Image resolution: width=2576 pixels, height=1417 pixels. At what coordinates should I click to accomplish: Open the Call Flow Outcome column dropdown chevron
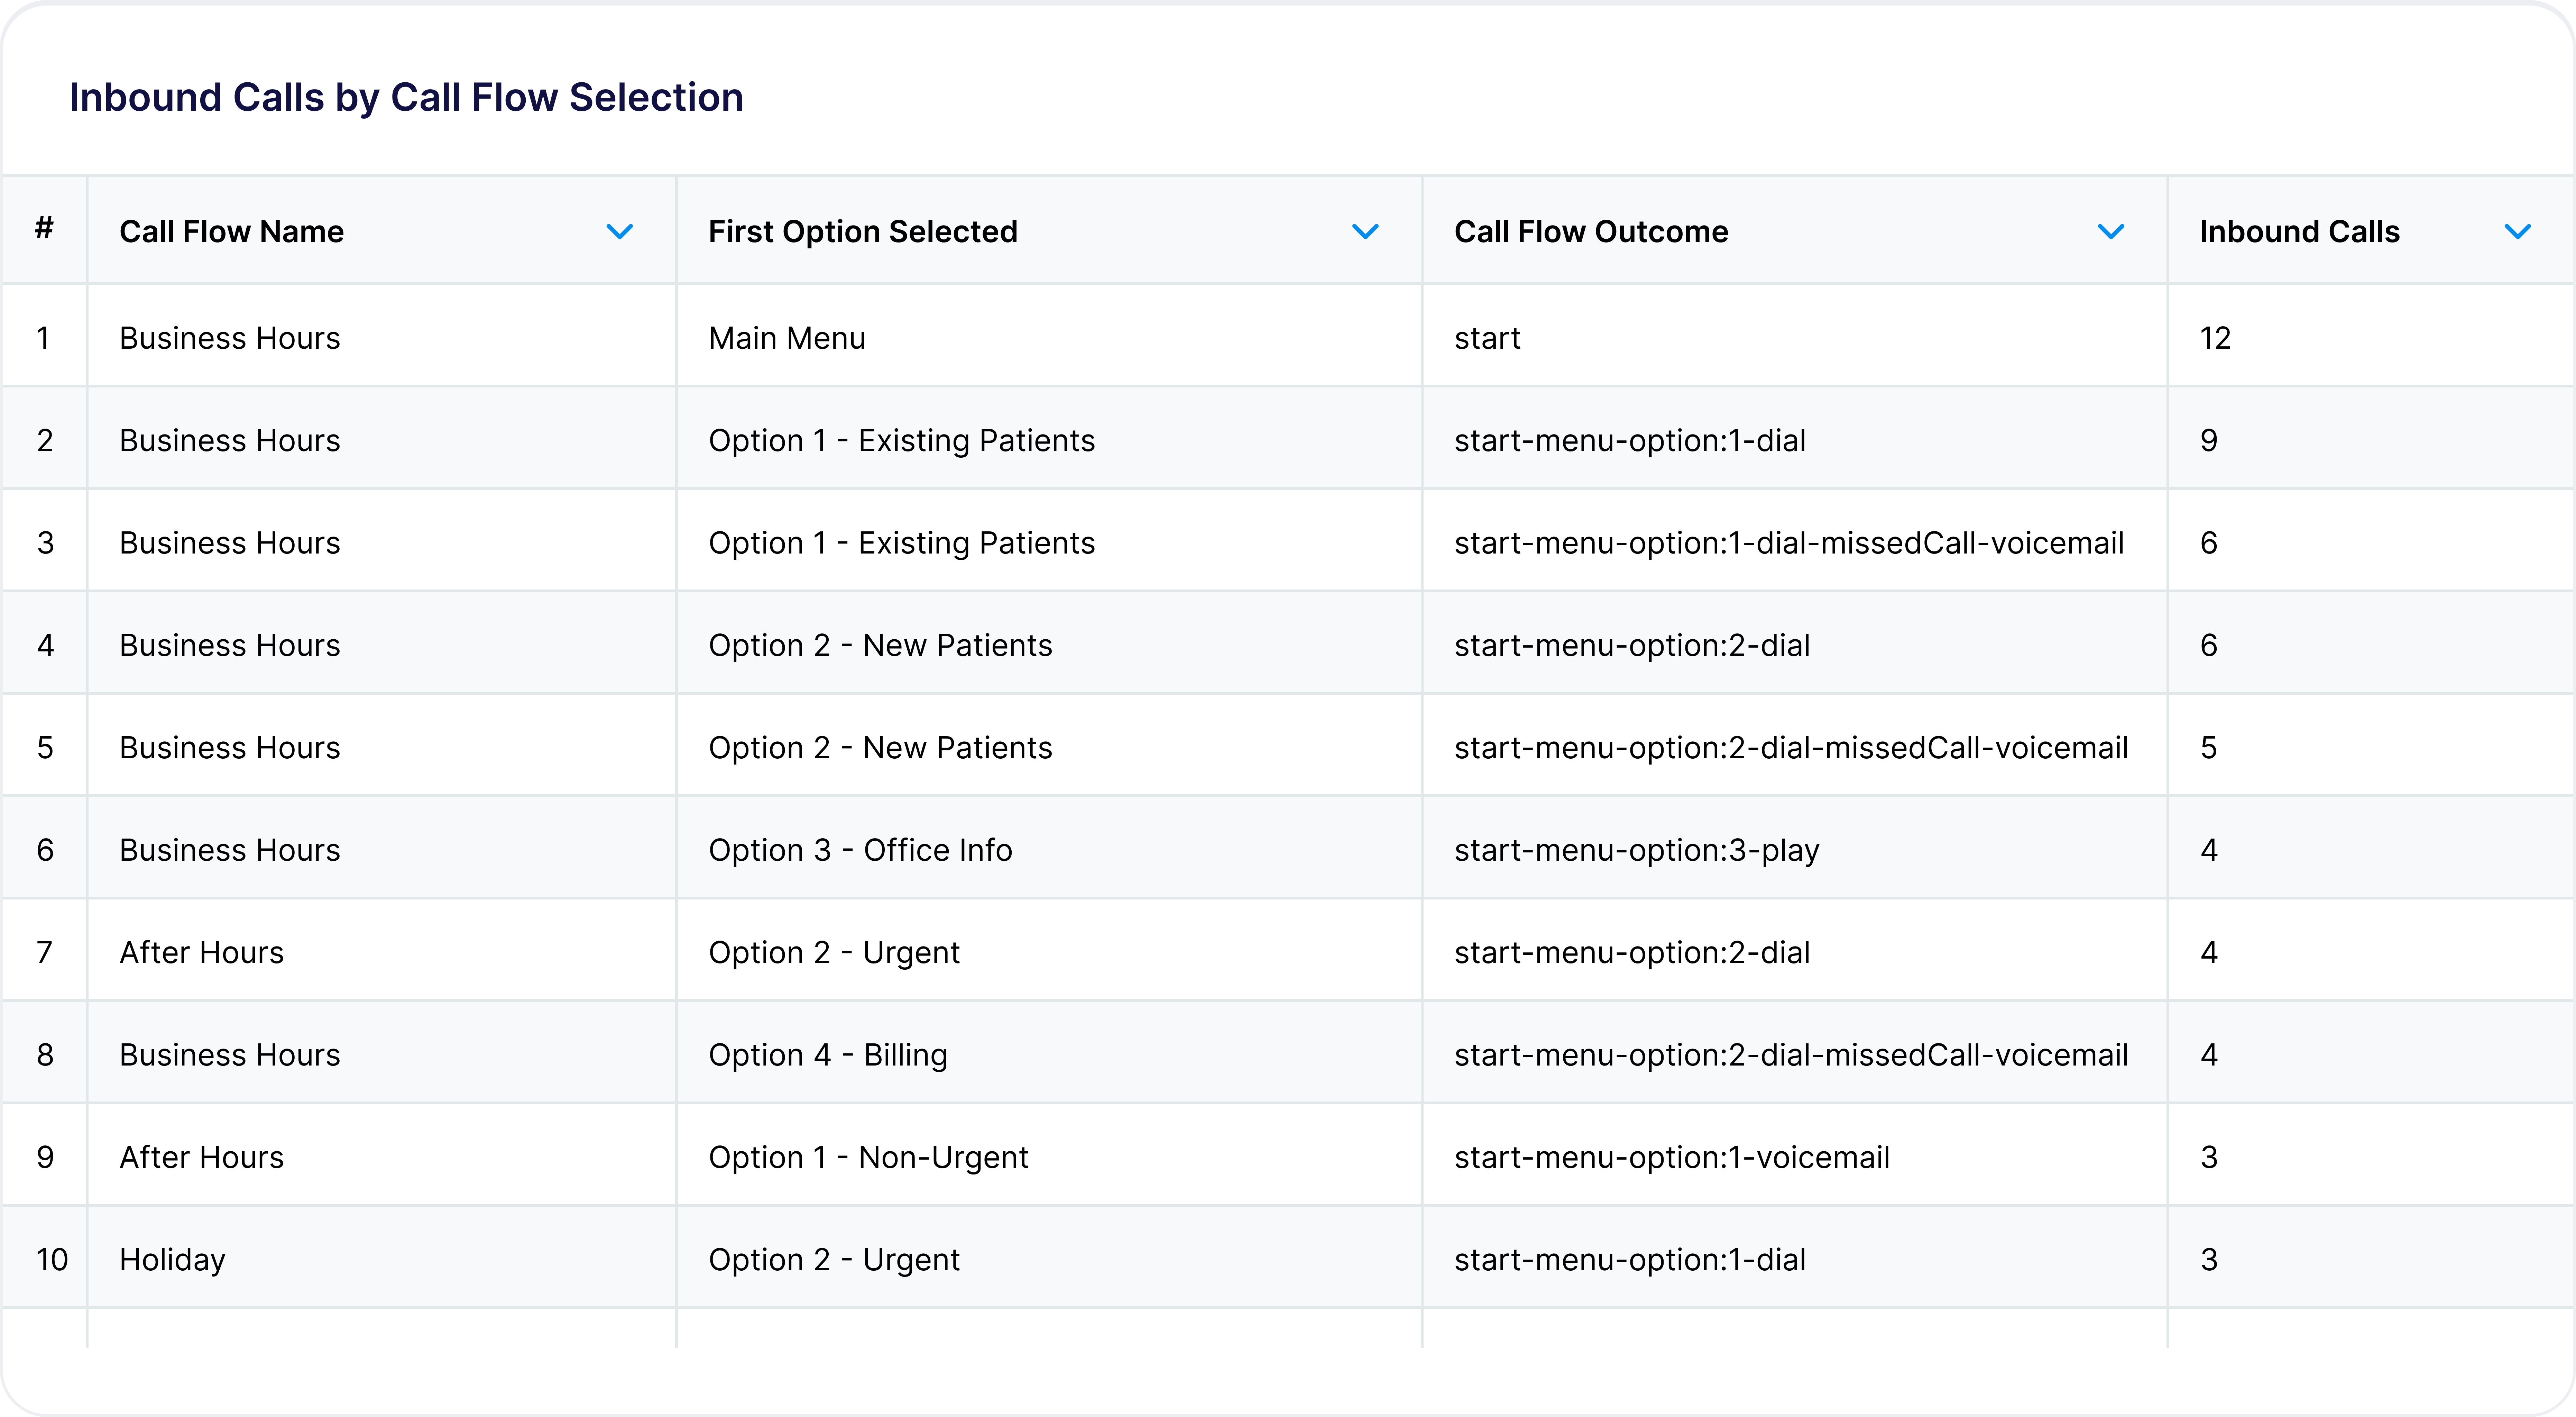(2111, 232)
